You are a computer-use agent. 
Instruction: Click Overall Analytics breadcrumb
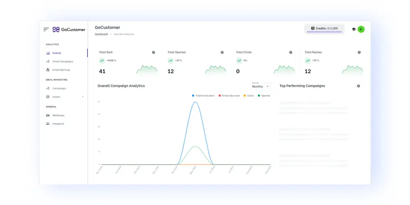(x=124, y=34)
